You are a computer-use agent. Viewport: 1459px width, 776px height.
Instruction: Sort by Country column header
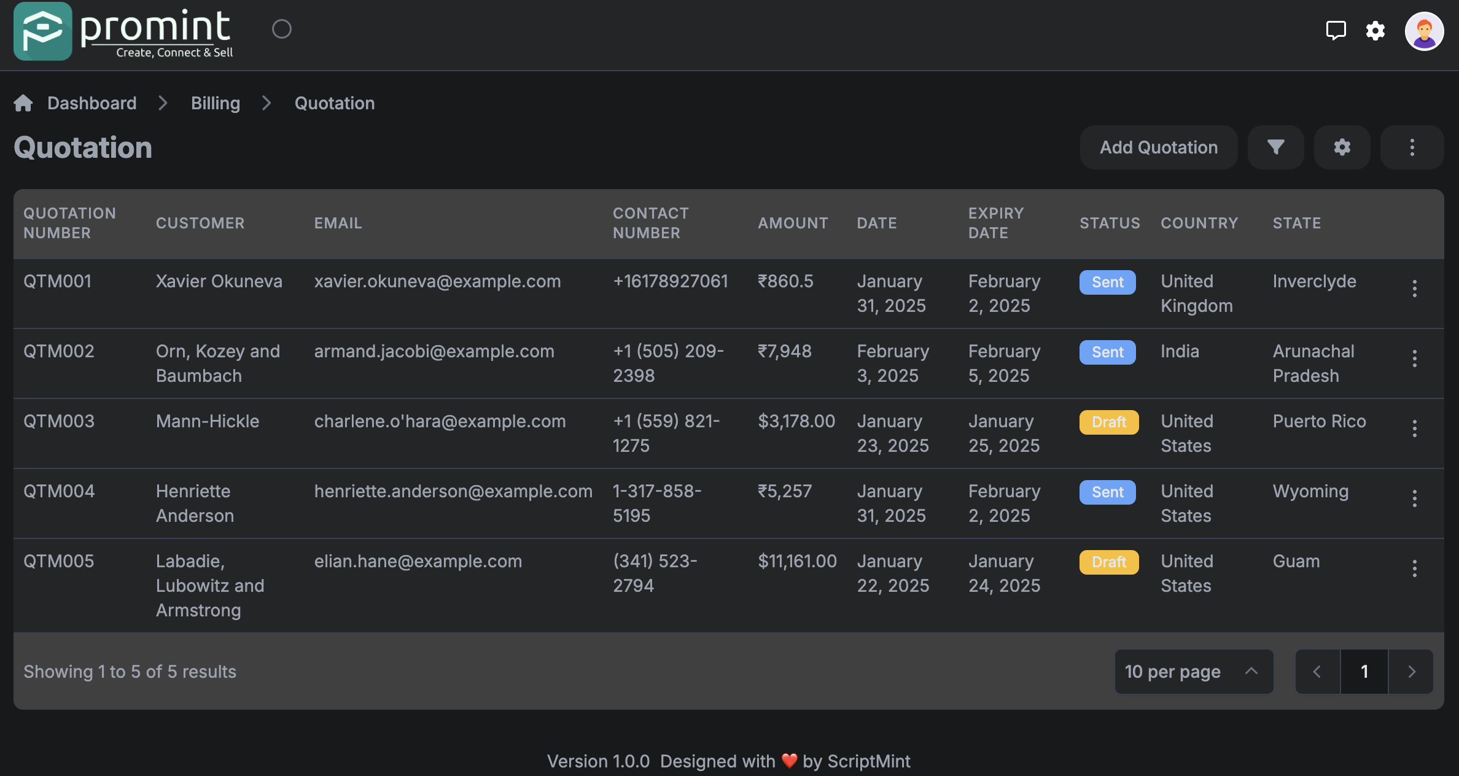pos(1199,223)
